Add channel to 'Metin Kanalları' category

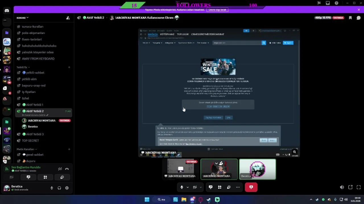click(69, 149)
